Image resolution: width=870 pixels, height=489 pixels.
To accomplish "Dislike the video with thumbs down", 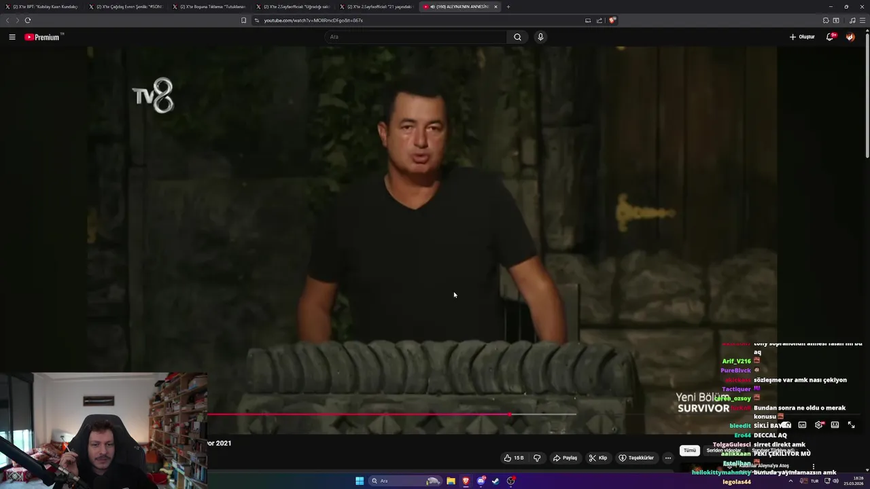I will pos(537,458).
